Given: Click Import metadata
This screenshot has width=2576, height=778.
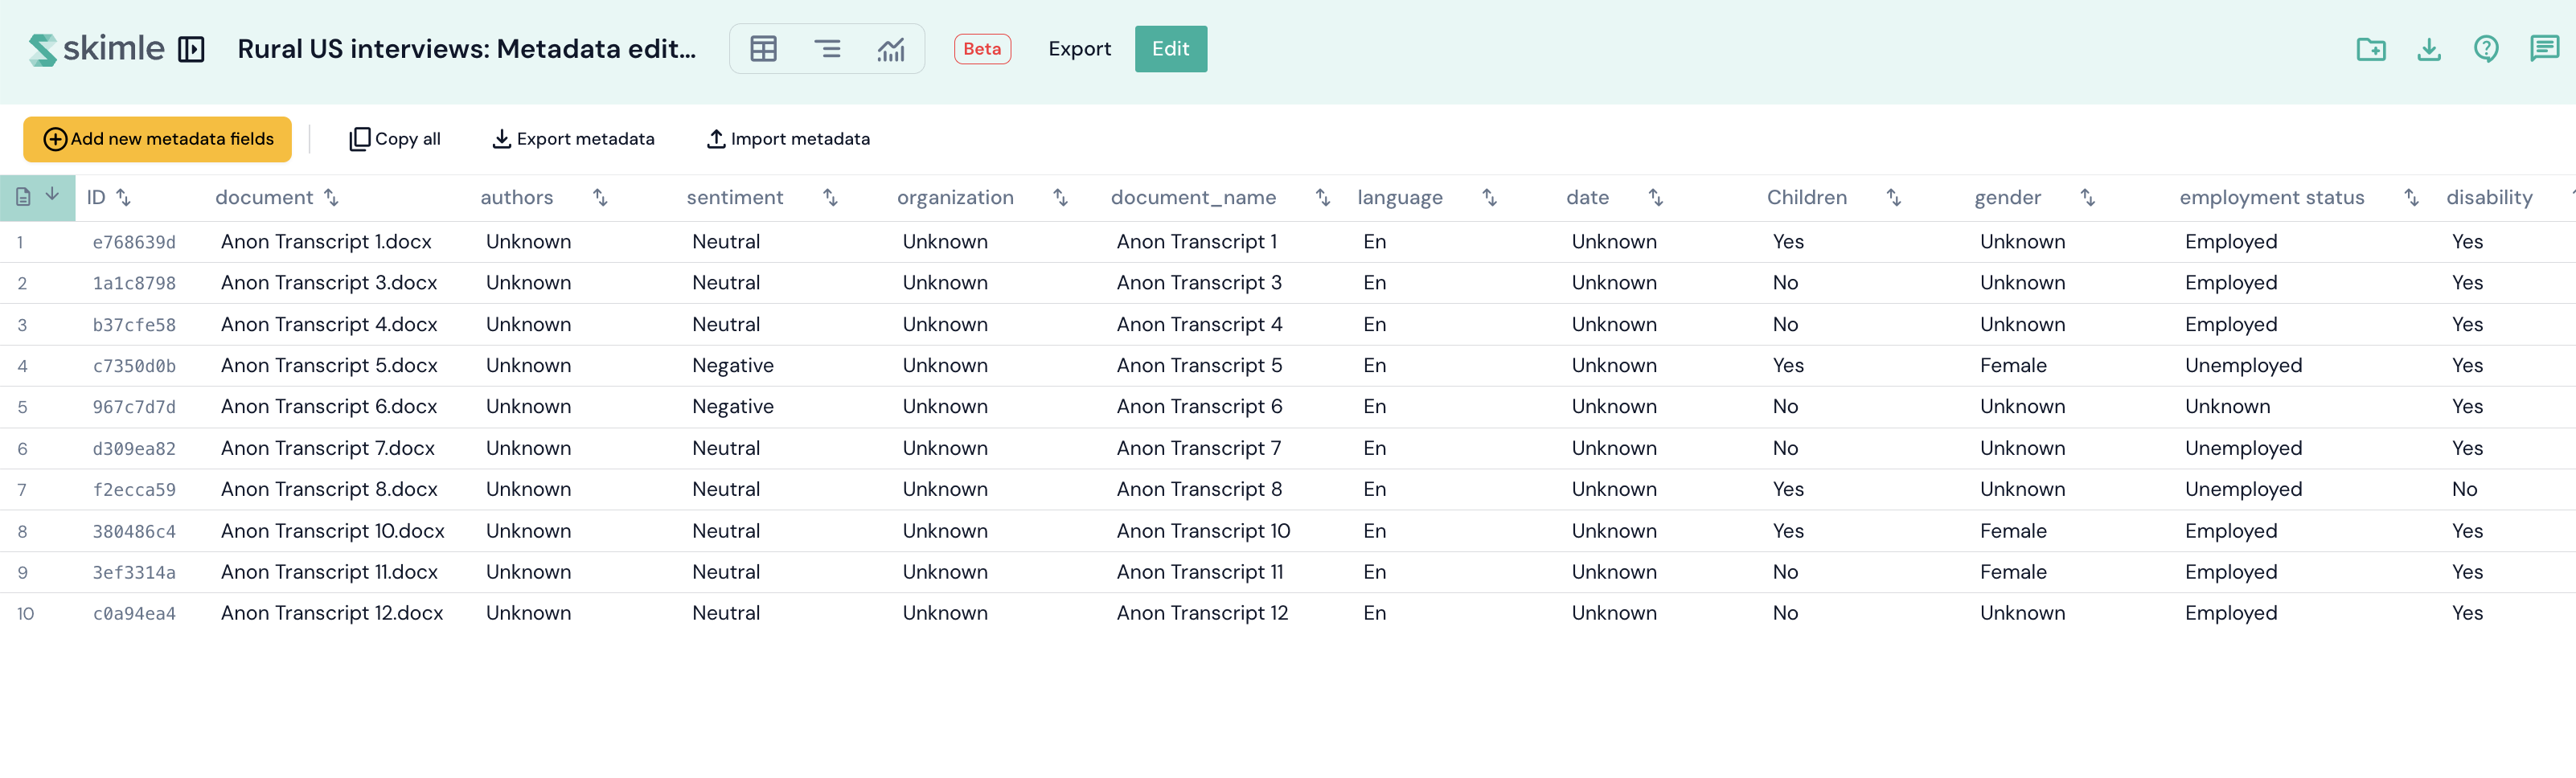Looking at the screenshot, I should click(788, 139).
